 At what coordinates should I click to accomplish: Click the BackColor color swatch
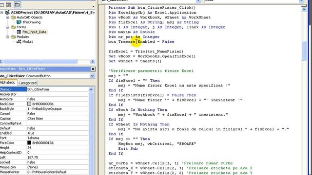pyautogui.click(x=29, y=104)
